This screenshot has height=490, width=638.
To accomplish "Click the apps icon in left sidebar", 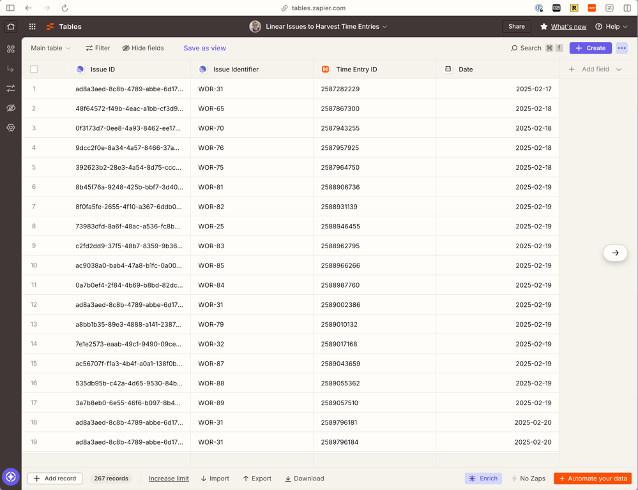I will point(11,49).
